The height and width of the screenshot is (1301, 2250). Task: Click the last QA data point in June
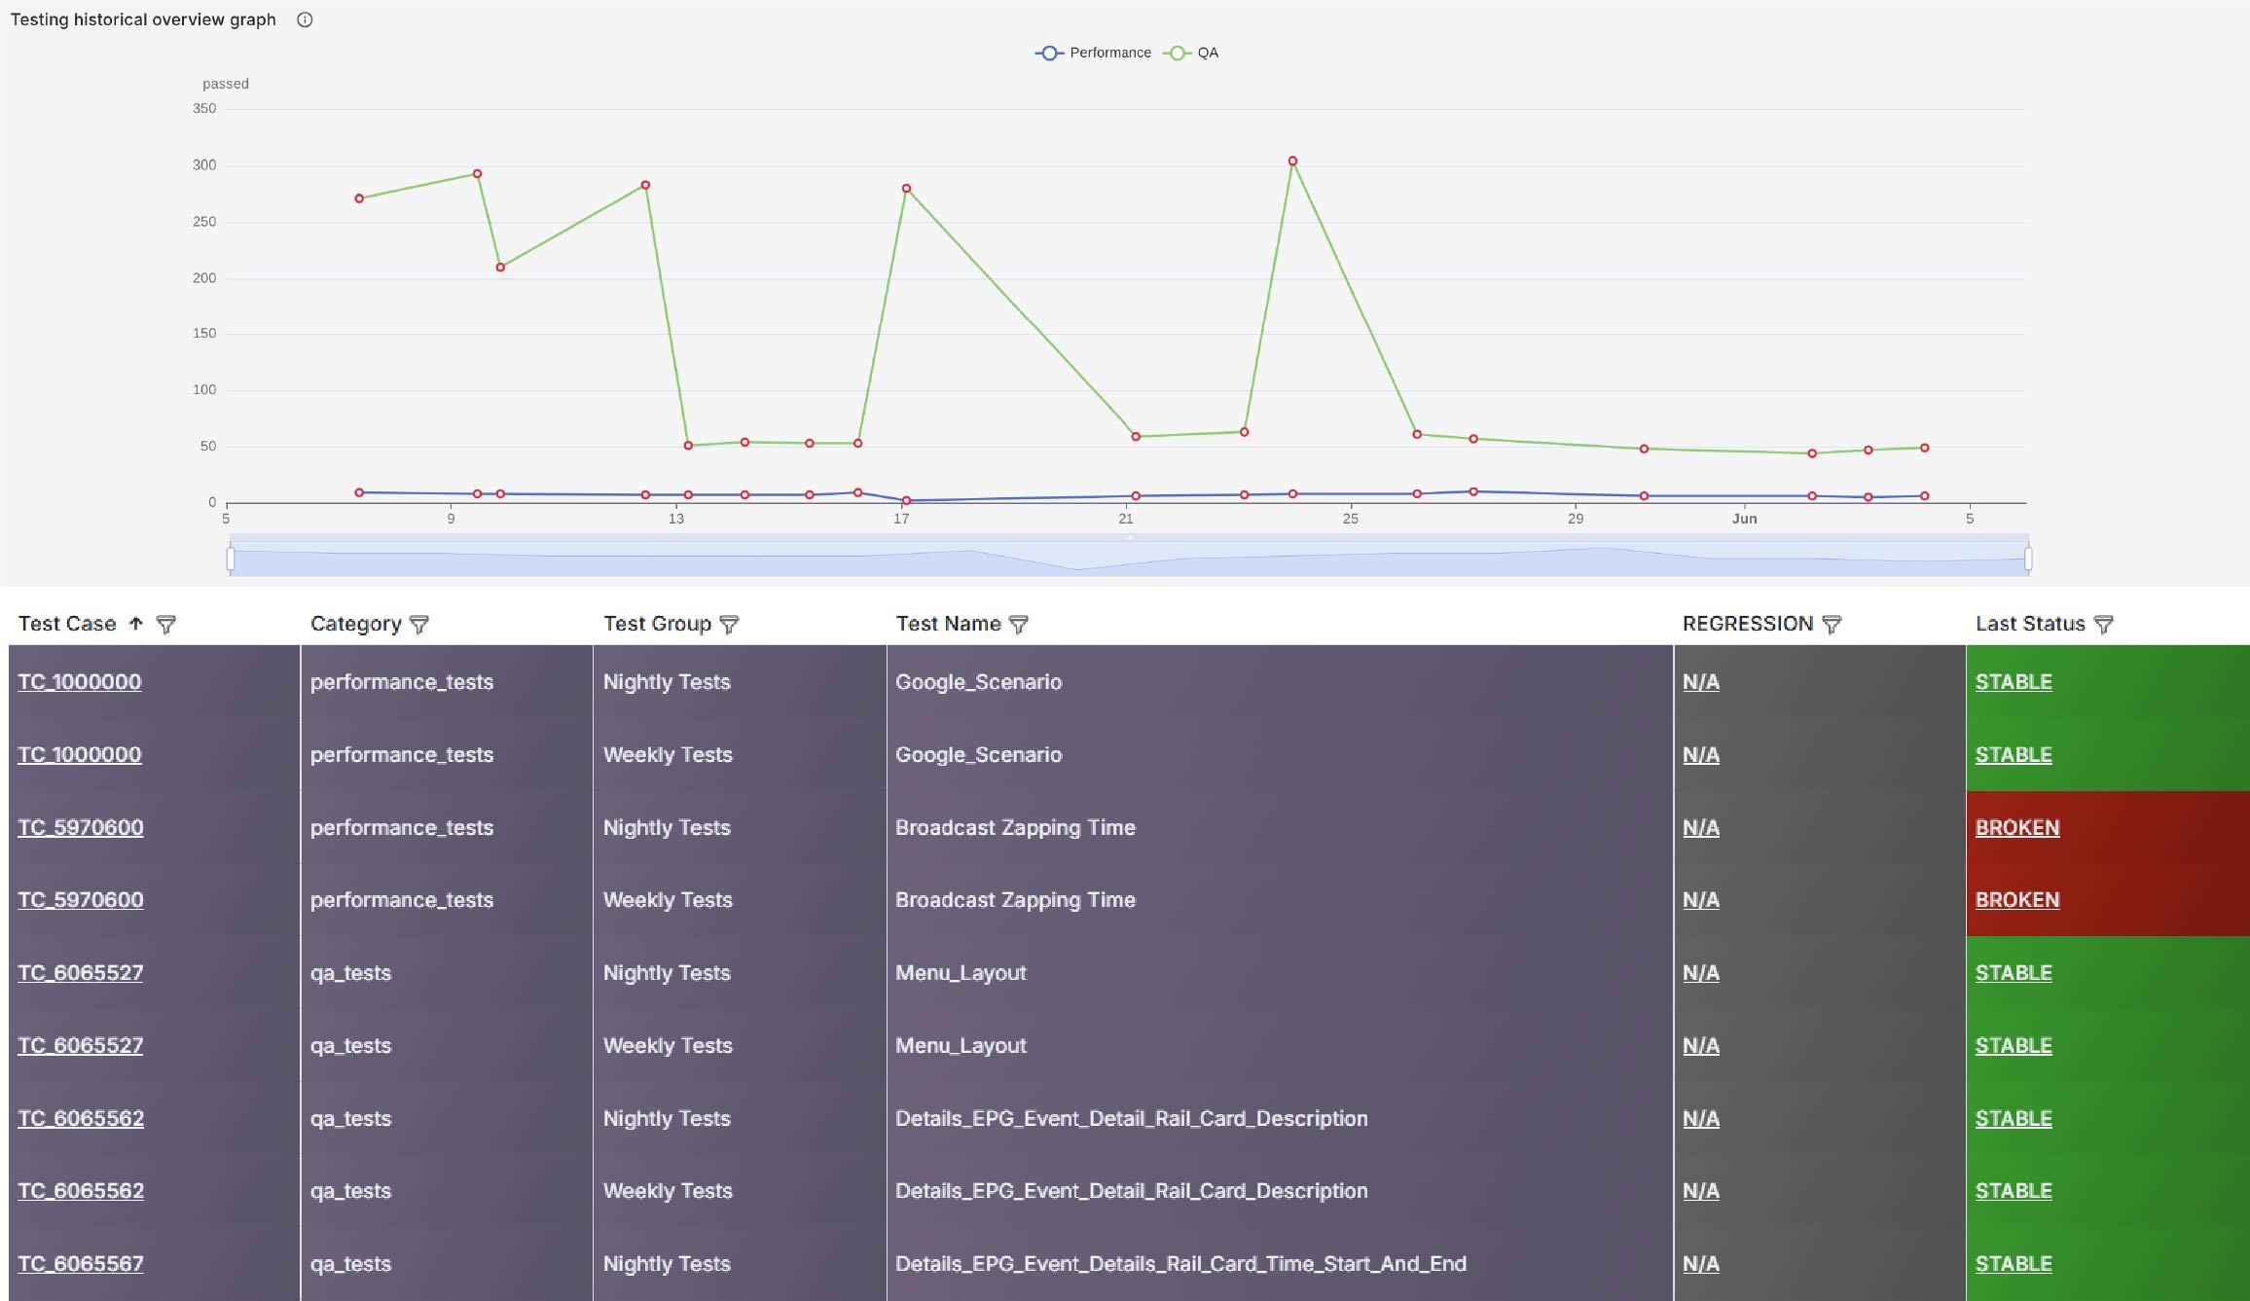tap(1924, 449)
